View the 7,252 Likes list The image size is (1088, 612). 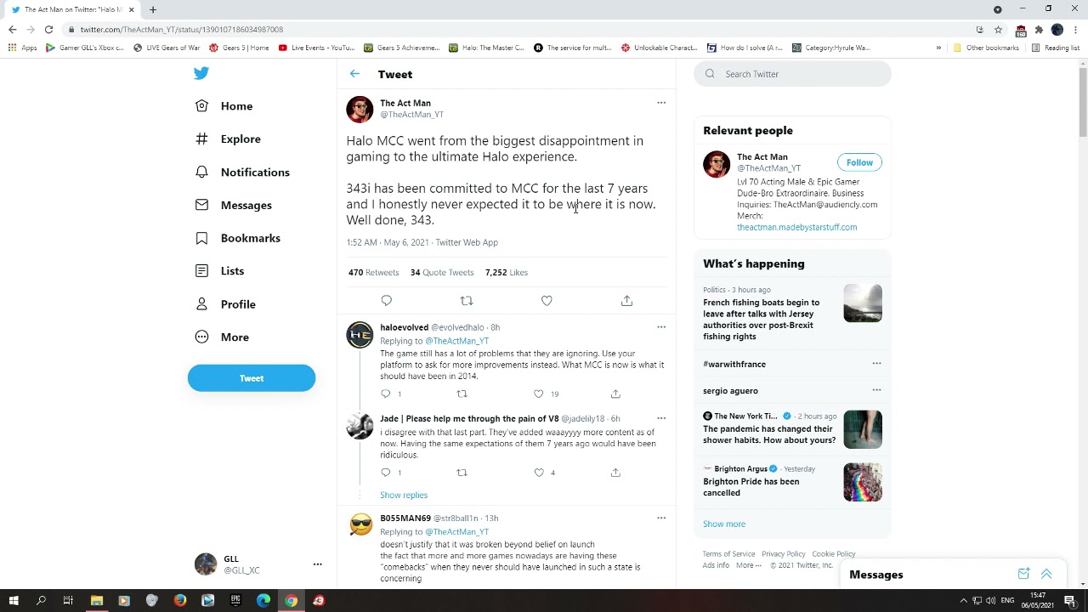tap(507, 273)
